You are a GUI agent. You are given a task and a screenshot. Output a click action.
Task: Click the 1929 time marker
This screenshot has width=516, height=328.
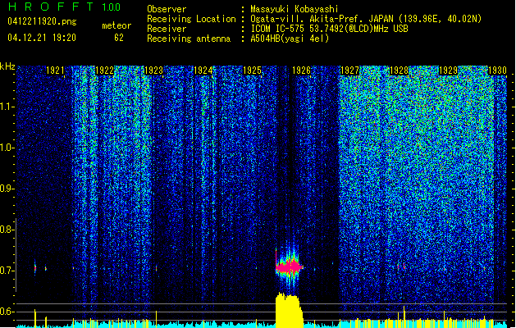(448, 71)
